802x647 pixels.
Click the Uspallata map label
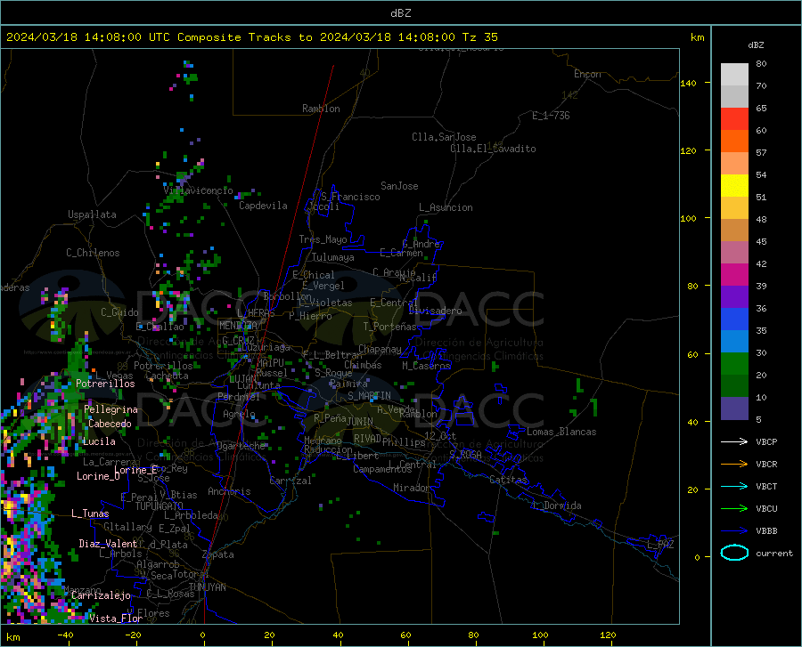(x=92, y=214)
